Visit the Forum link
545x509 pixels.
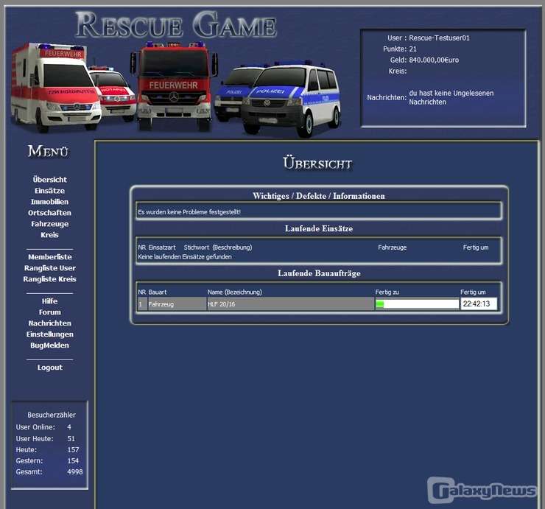coord(49,312)
